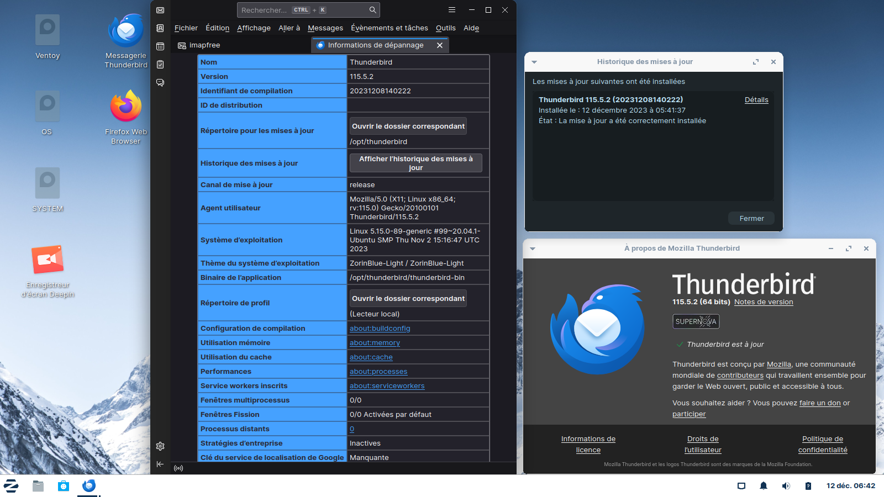Open the Affichage menu
Image resolution: width=884 pixels, height=497 pixels.
[x=254, y=28]
